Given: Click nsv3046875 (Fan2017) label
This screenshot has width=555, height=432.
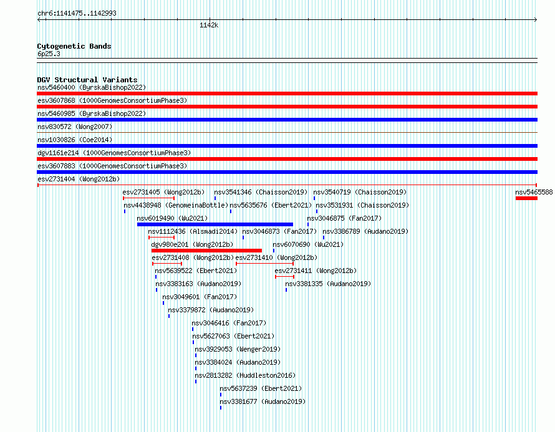Looking at the screenshot, I should pos(344,218).
